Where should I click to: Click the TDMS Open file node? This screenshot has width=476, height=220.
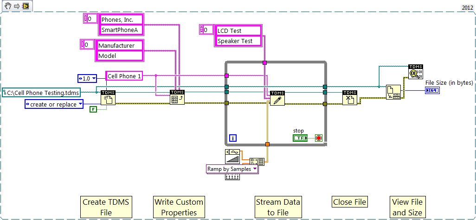click(108, 98)
